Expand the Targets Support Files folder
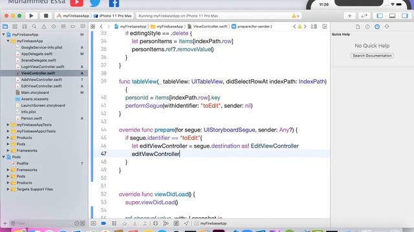This screenshot has width=414, height=232. (x=8, y=189)
